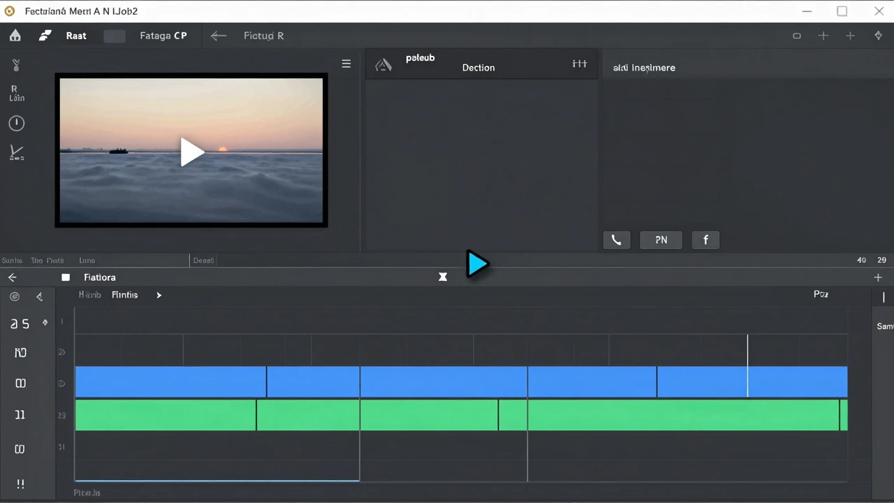Open the mixer sliders icon beside Dection
Viewport: 894px width, 503px height.
click(x=580, y=64)
